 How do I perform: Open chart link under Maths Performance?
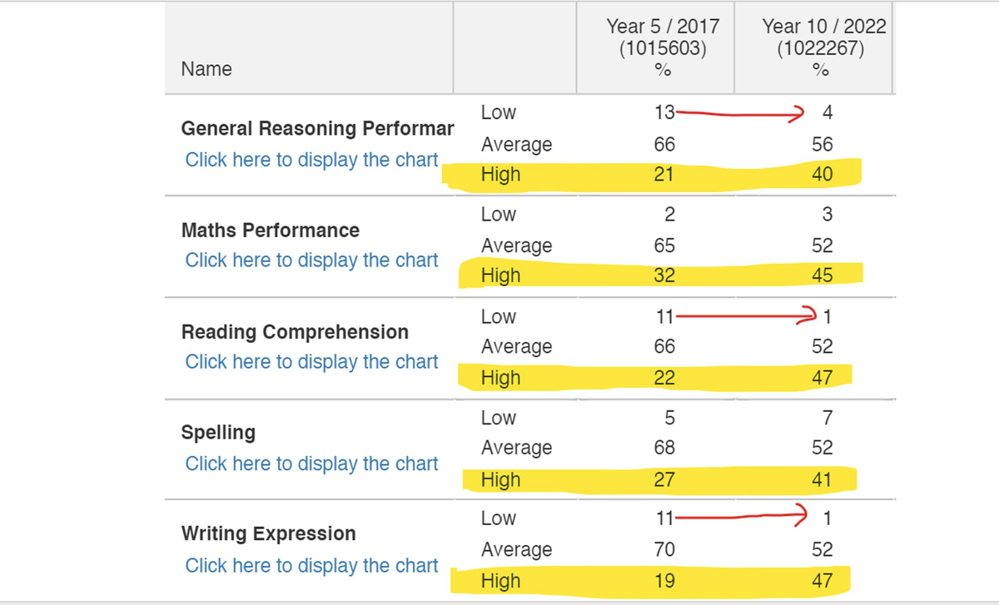[311, 260]
